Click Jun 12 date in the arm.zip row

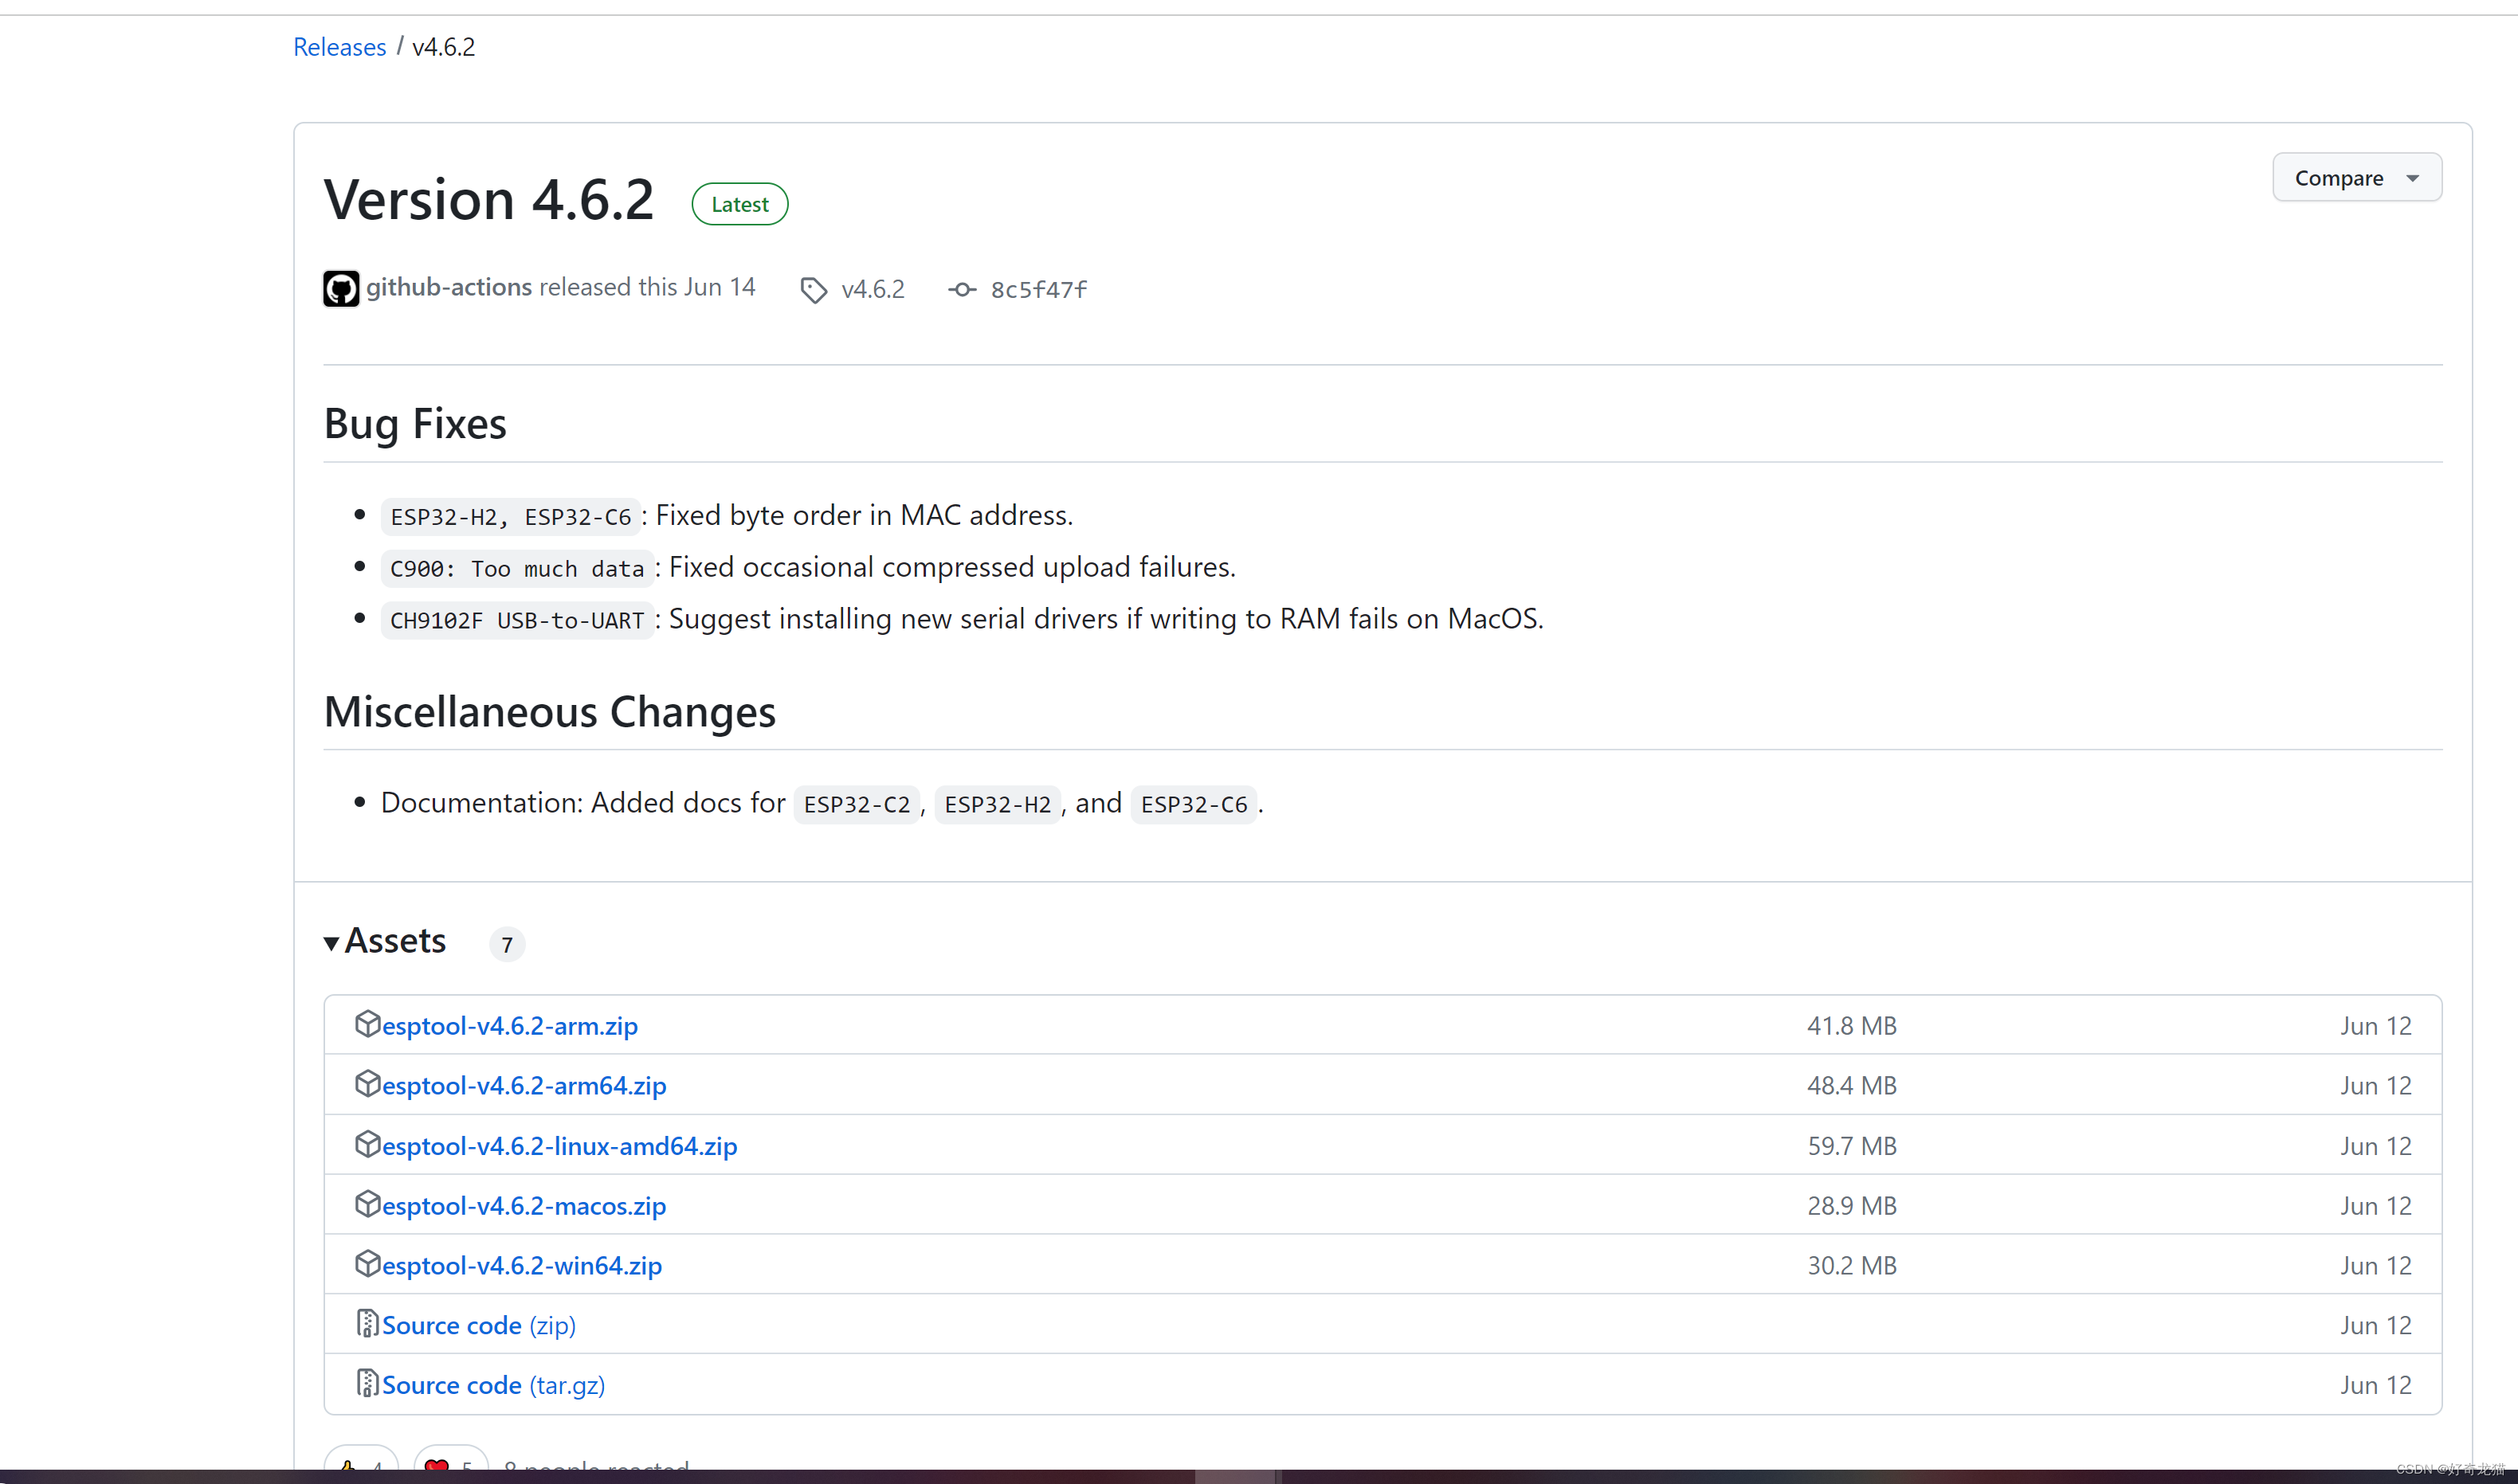click(x=2376, y=1026)
